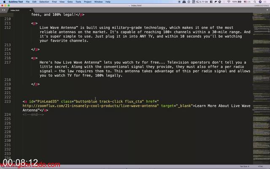Click the zoomflux.com URL in the code
The image size is (270, 169).
(x=90, y=106)
